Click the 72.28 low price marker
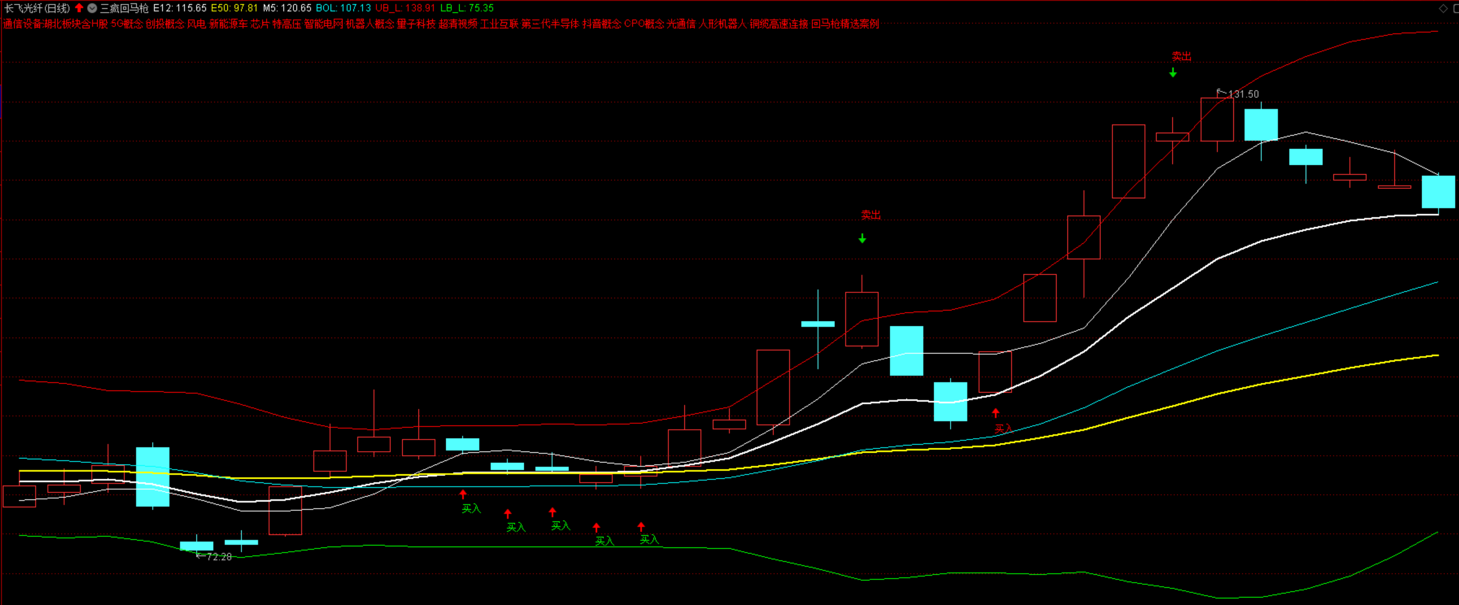 [x=218, y=557]
